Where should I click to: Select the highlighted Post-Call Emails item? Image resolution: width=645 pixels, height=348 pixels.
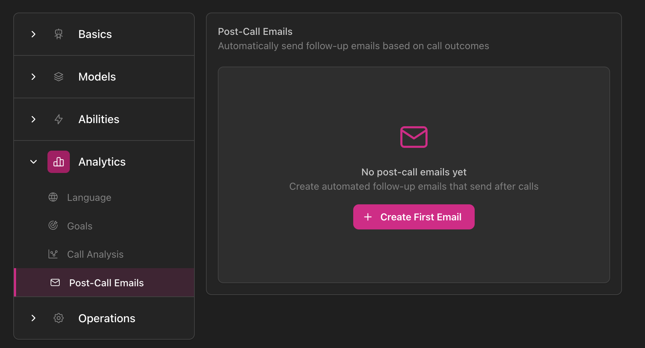[x=106, y=282]
